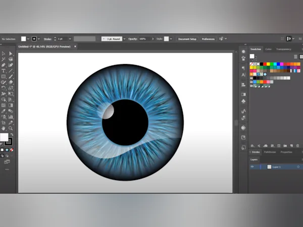This screenshot has width=303, height=227.
Task: Select the Hand tool
Action: pyautogui.click(x=4, y=128)
